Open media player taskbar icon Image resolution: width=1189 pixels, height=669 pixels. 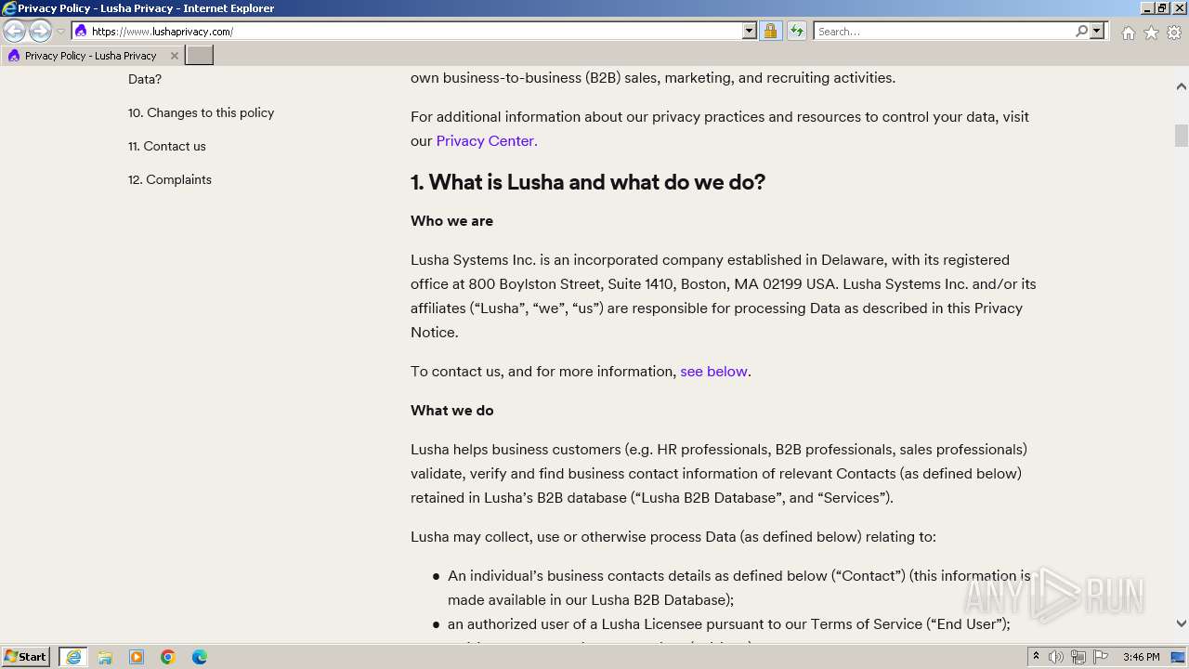(137, 657)
